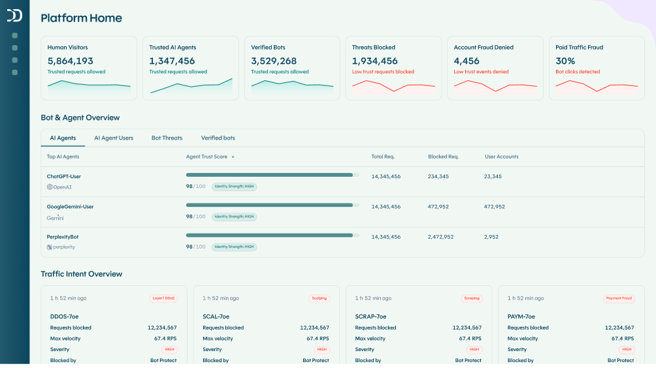Click ChatGPT-User blocked requests 234,345

(438, 176)
